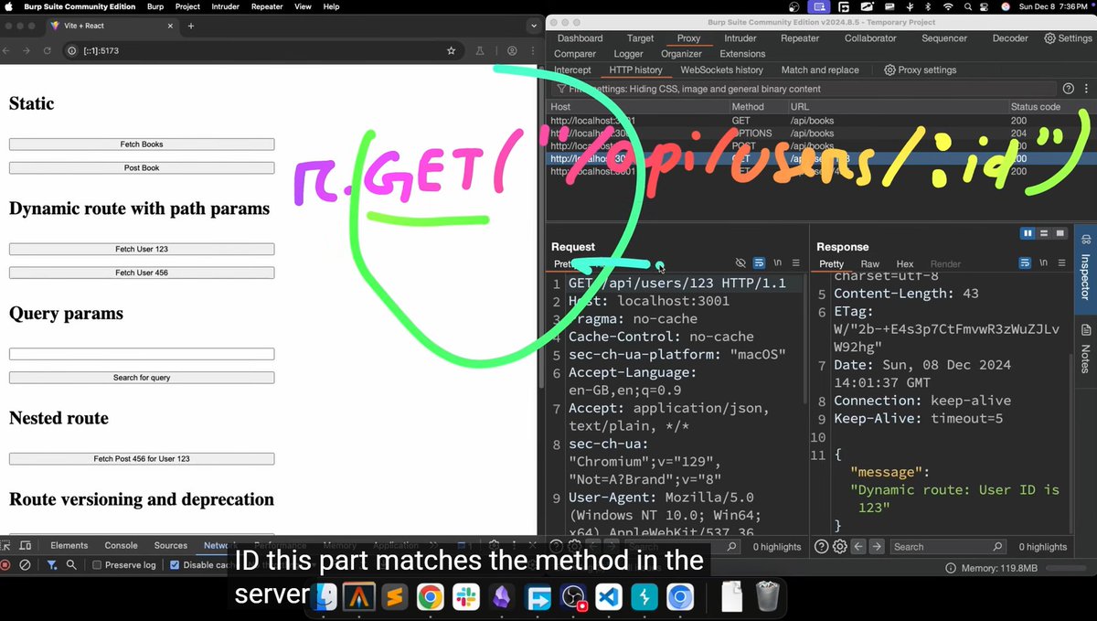Open Request panel hamburger menu
The width and height of the screenshot is (1097, 621).
click(x=796, y=263)
